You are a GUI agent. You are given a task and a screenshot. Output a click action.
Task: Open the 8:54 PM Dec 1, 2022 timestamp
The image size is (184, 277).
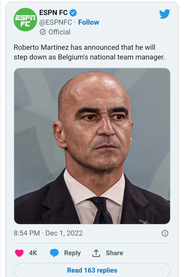(48, 233)
